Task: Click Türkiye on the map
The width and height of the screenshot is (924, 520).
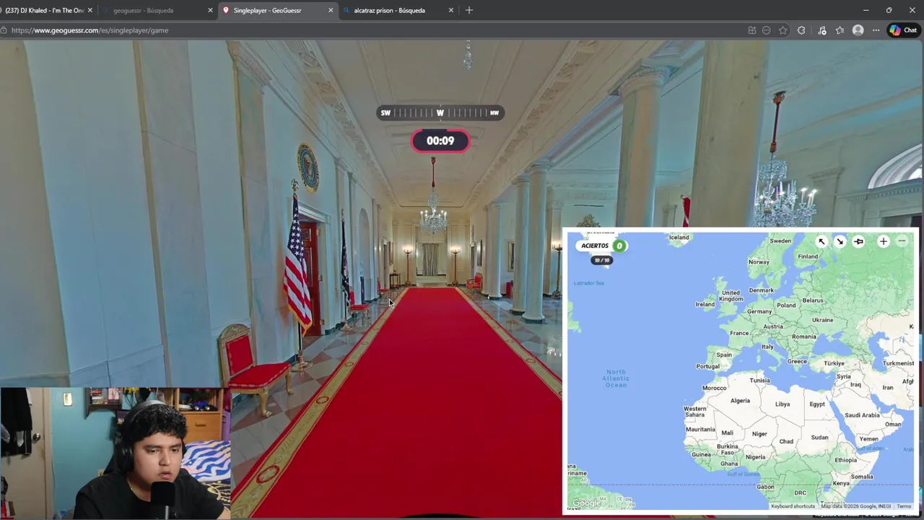Action: 834,363
